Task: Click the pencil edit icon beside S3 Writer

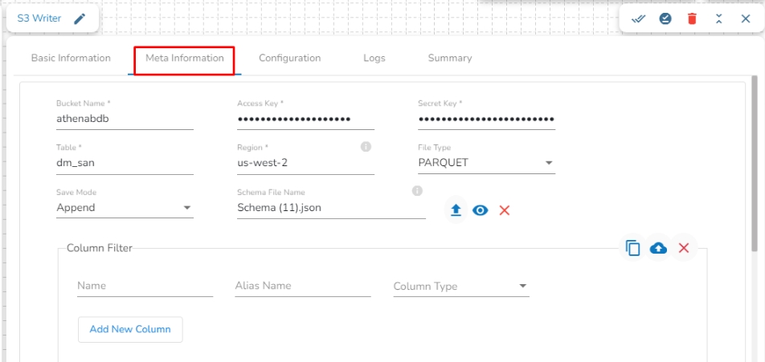Action: point(80,19)
